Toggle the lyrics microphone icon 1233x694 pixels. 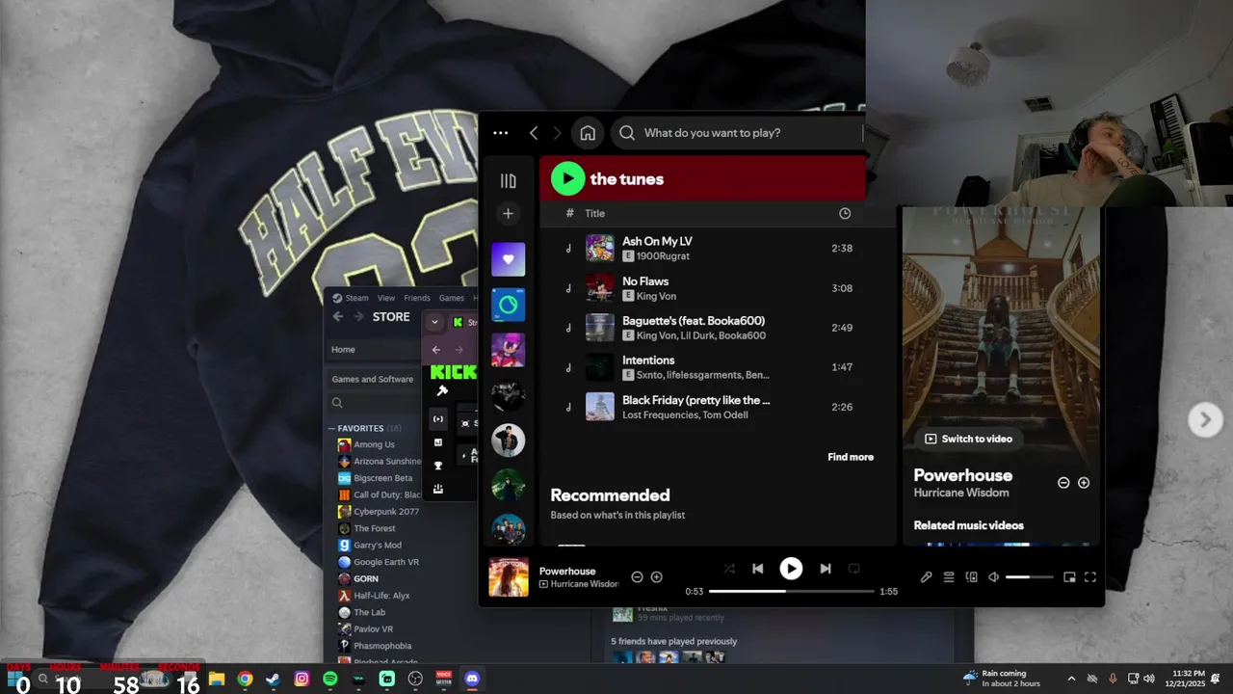926,577
